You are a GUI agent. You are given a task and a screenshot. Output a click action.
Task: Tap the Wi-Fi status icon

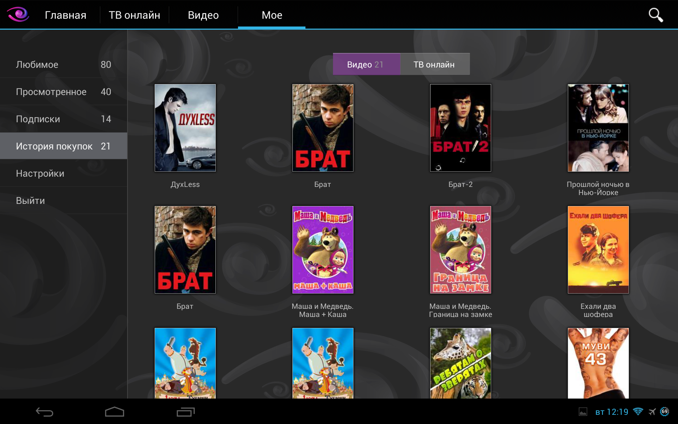(638, 412)
